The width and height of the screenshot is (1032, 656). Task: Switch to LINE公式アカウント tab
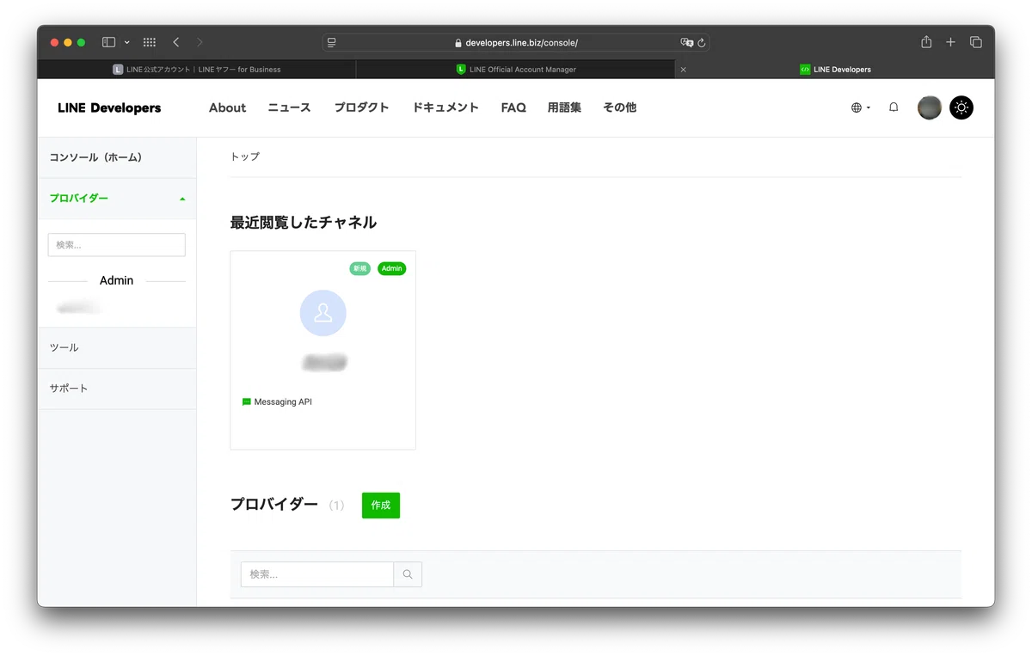point(196,70)
